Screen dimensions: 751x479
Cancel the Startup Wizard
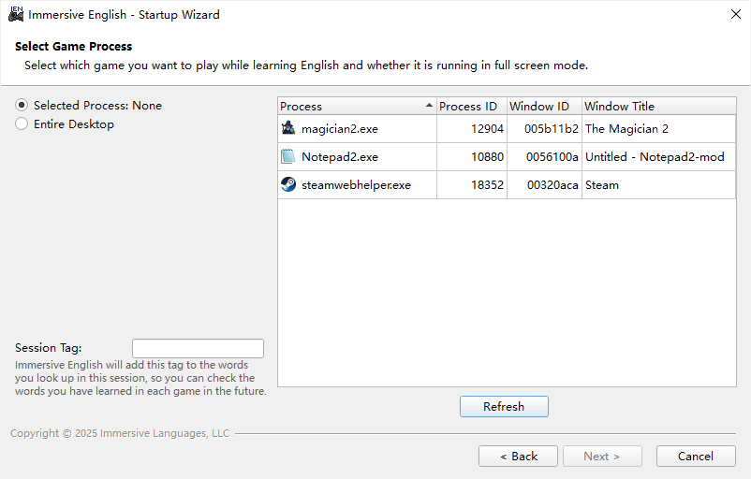[x=696, y=456]
